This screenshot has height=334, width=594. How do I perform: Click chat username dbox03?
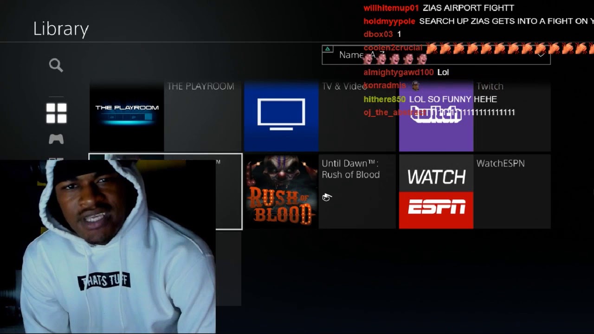[378, 34]
